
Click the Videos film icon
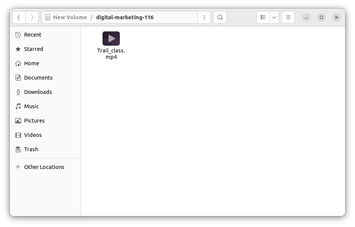tap(18, 135)
